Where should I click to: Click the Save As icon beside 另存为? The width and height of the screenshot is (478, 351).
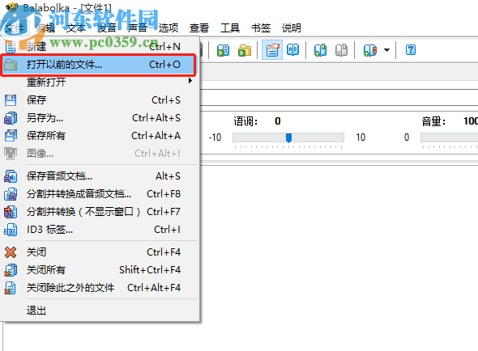coord(11,118)
